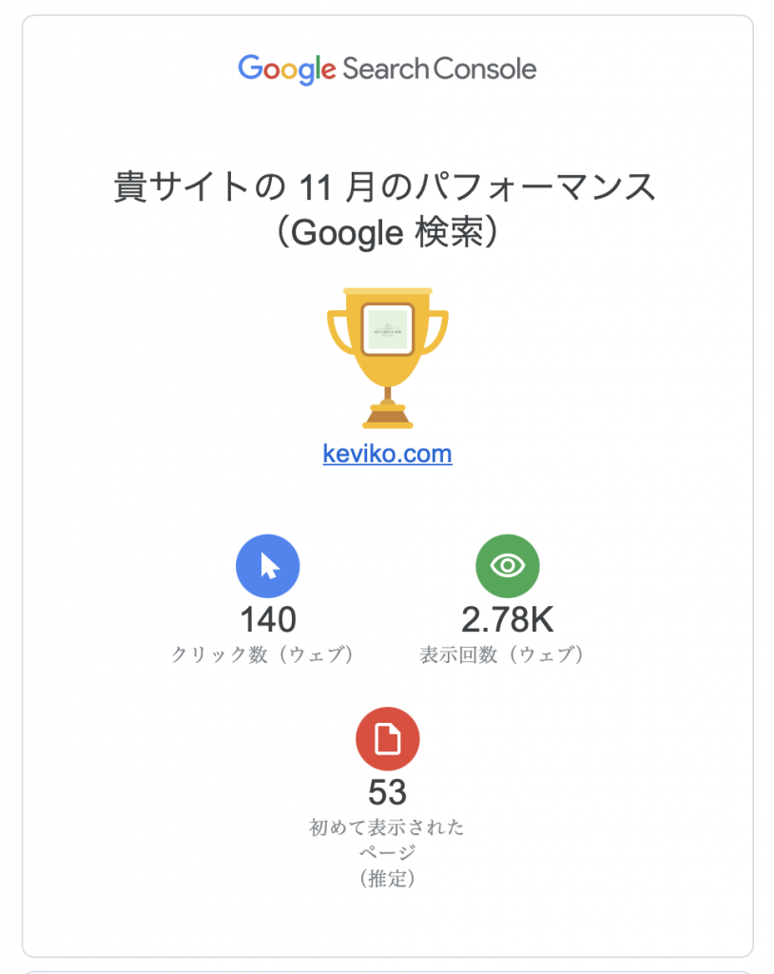Click the green eye impressions icon
This screenshot has width=774, height=974.
(x=508, y=567)
